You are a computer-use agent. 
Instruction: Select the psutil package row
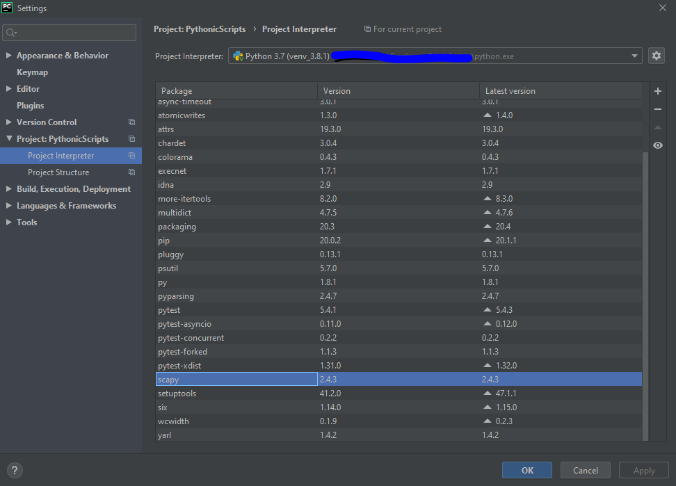tap(399, 268)
